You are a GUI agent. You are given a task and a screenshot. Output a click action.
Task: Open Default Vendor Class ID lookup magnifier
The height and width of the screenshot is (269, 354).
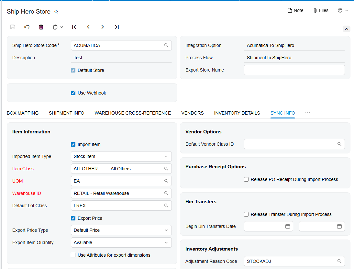click(x=339, y=144)
